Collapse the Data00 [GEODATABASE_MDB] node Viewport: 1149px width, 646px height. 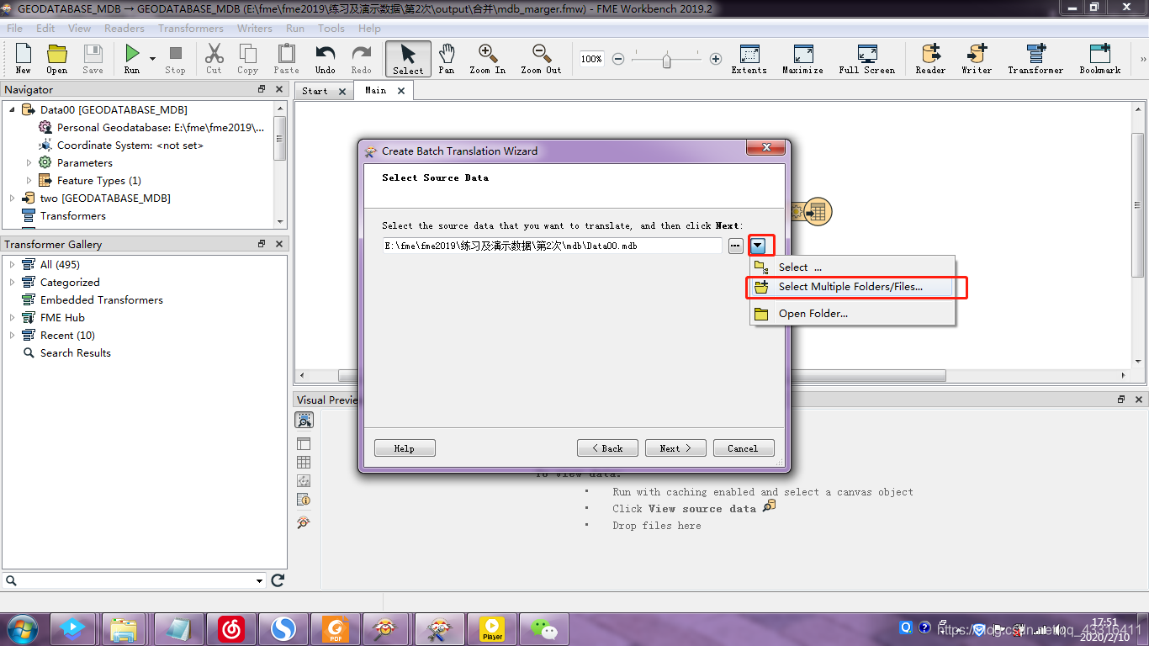point(12,109)
